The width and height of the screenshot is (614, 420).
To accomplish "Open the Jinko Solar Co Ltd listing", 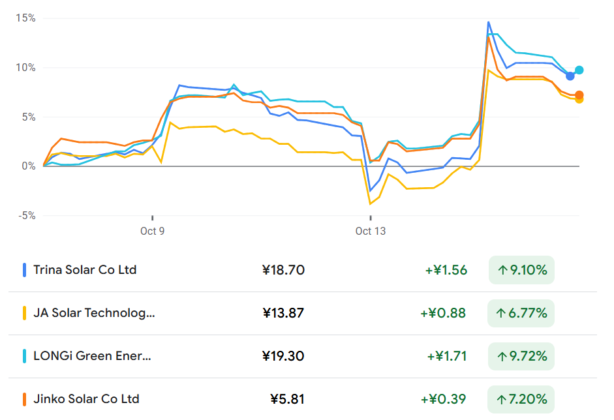I will [x=86, y=399].
